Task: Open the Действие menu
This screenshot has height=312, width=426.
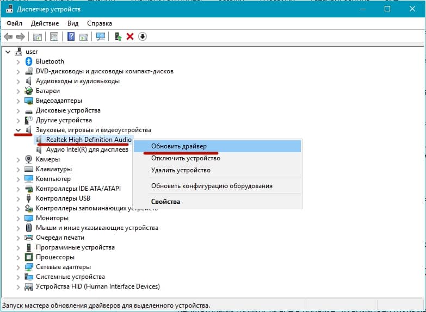Action: 45,23
